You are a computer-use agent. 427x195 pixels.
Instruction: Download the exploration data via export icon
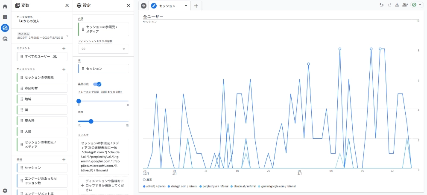[x=397, y=5]
